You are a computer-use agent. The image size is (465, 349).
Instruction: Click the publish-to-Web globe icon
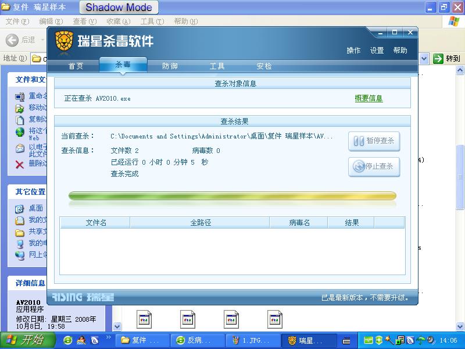click(x=20, y=132)
